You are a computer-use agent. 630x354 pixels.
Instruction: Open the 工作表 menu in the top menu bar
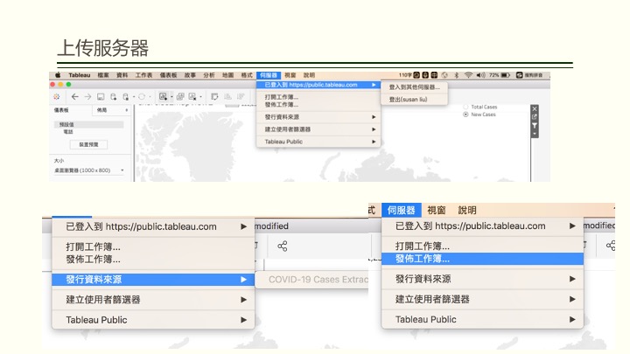point(143,75)
